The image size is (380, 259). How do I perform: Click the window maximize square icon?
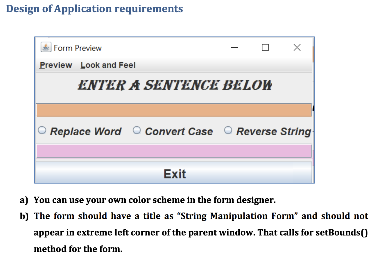coord(265,47)
